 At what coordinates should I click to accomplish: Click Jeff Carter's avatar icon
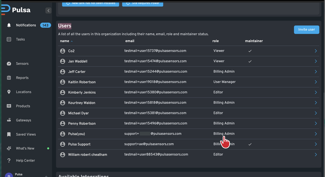(63, 71)
